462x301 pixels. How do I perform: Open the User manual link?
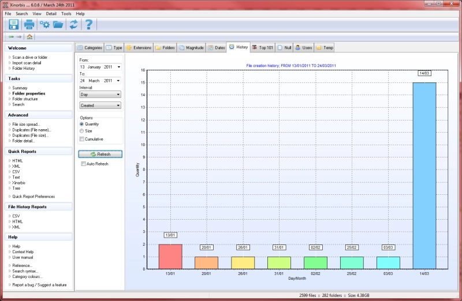23,257
